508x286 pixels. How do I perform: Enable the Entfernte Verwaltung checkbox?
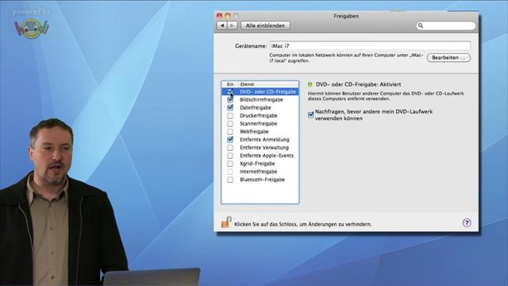pyautogui.click(x=230, y=148)
